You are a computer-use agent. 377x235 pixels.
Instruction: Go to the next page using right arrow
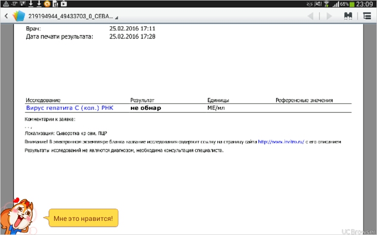pyautogui.click(x=329, y=16)
